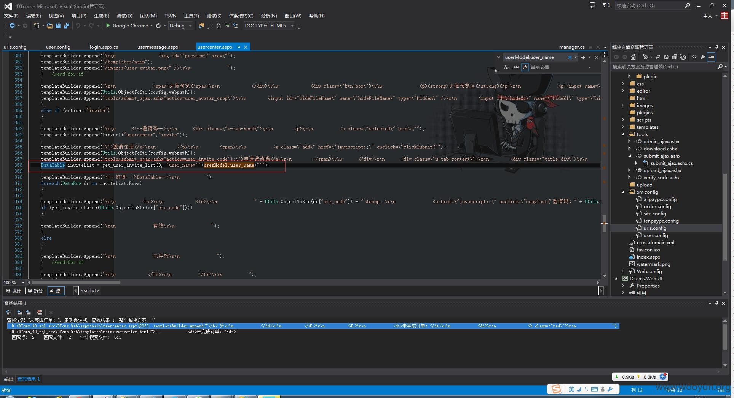
Task: Select urls.config in Solution Explorer
Action: tap(655, 228)
